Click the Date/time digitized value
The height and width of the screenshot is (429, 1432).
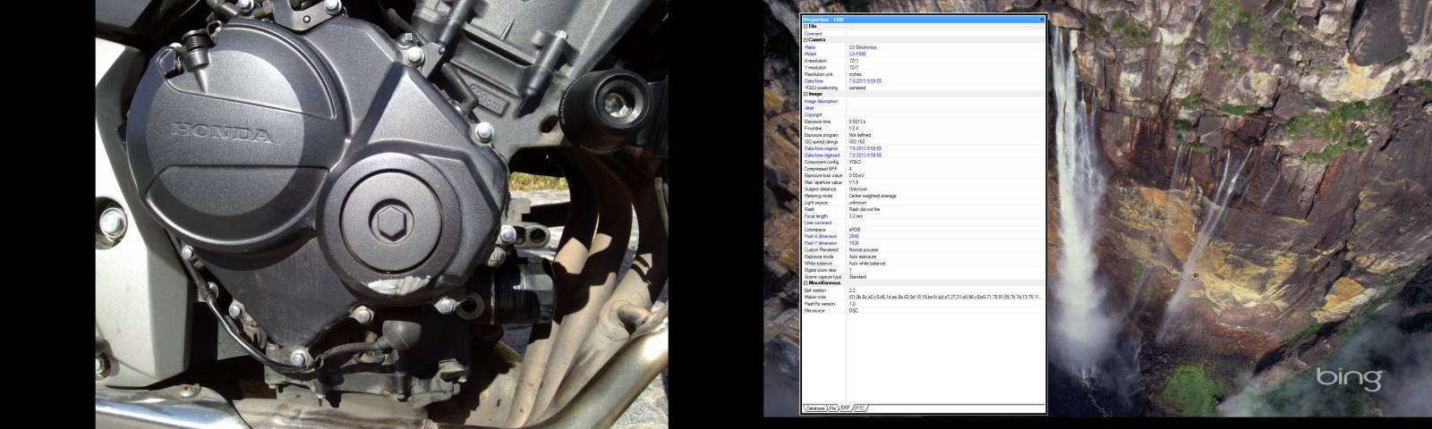pyautogui.click(x=865, y=156)
